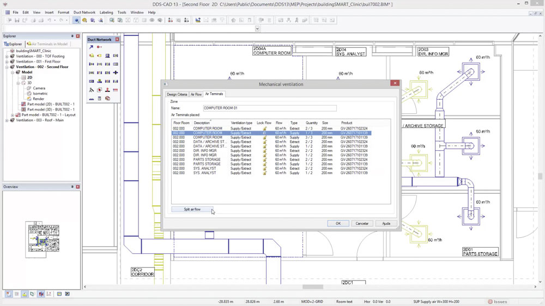
Task: Sort list by the Description column header
Action: point(202,123)
